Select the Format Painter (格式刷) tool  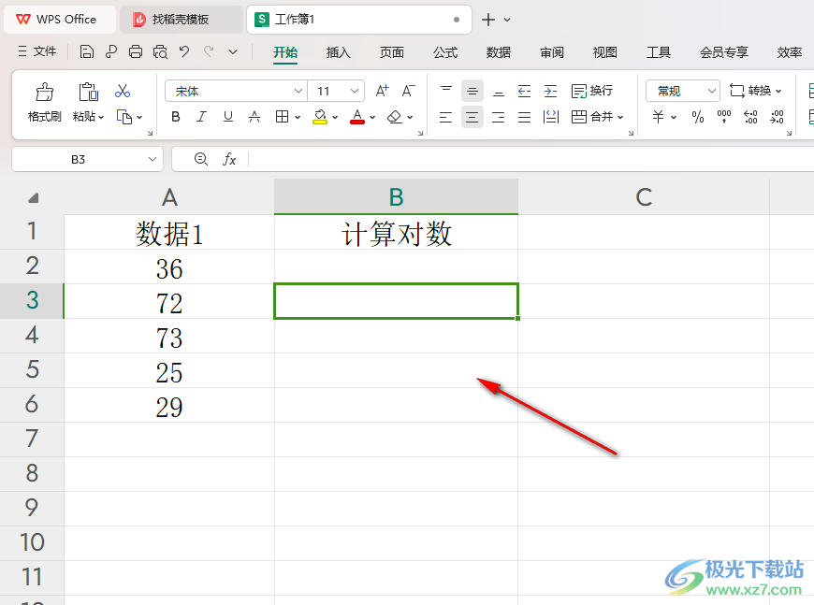44,102
